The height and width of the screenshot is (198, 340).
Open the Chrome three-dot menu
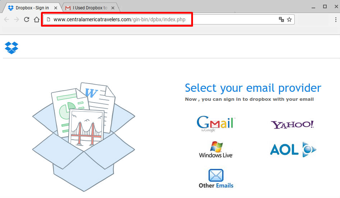(x=336, y=19)
